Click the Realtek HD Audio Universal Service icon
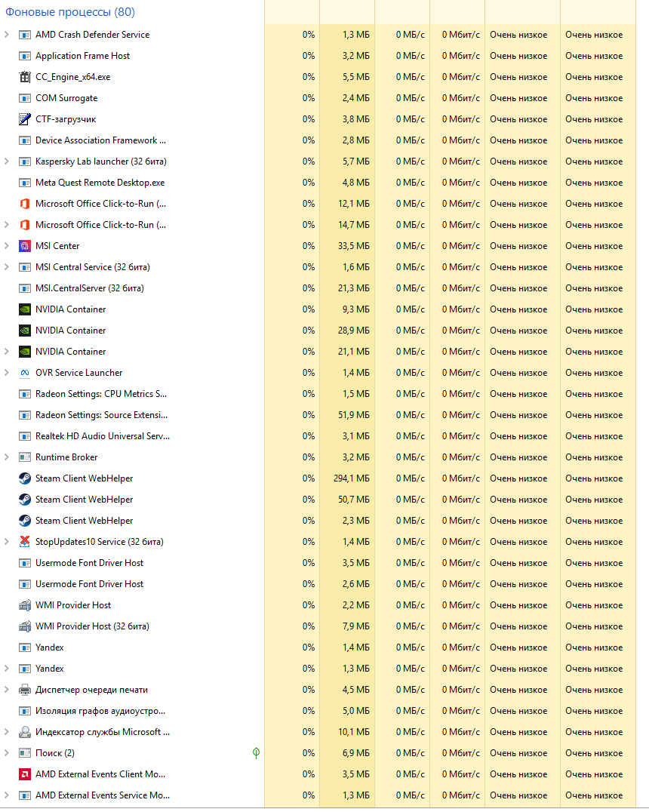The image size is (649, 812). [24, 436]
